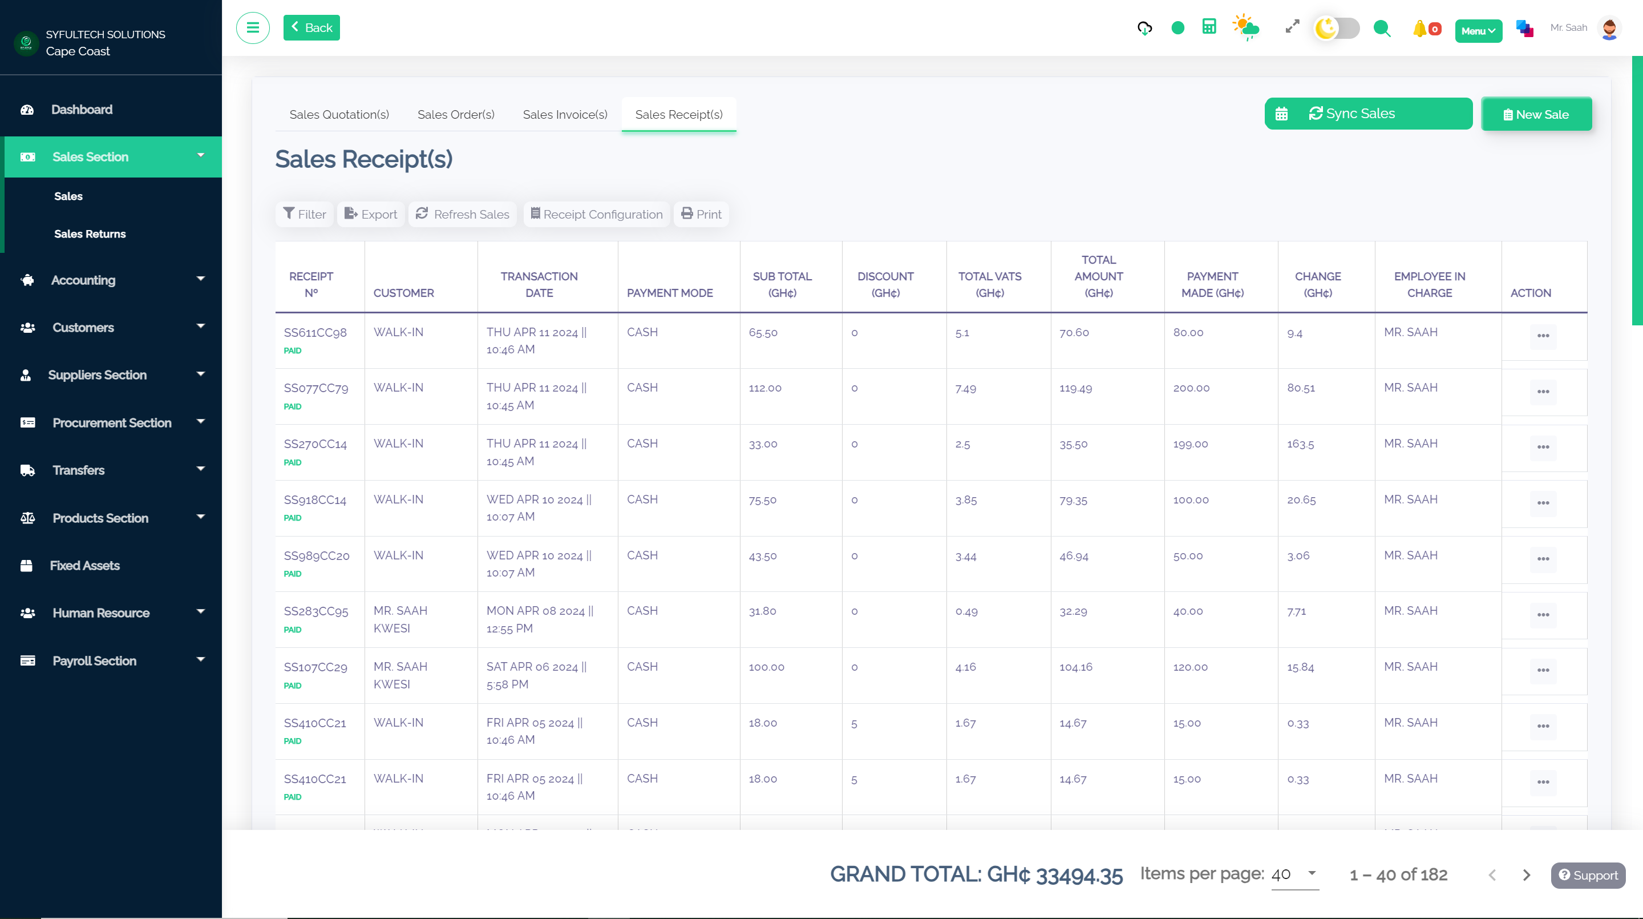Open action menu for receipt SS611CC98
The image size is (1643, 919).
[x=1543, y=336]
